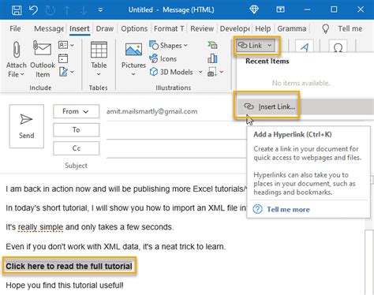
Task: Open the Shapes dropdown
Action: pos(168,46)
